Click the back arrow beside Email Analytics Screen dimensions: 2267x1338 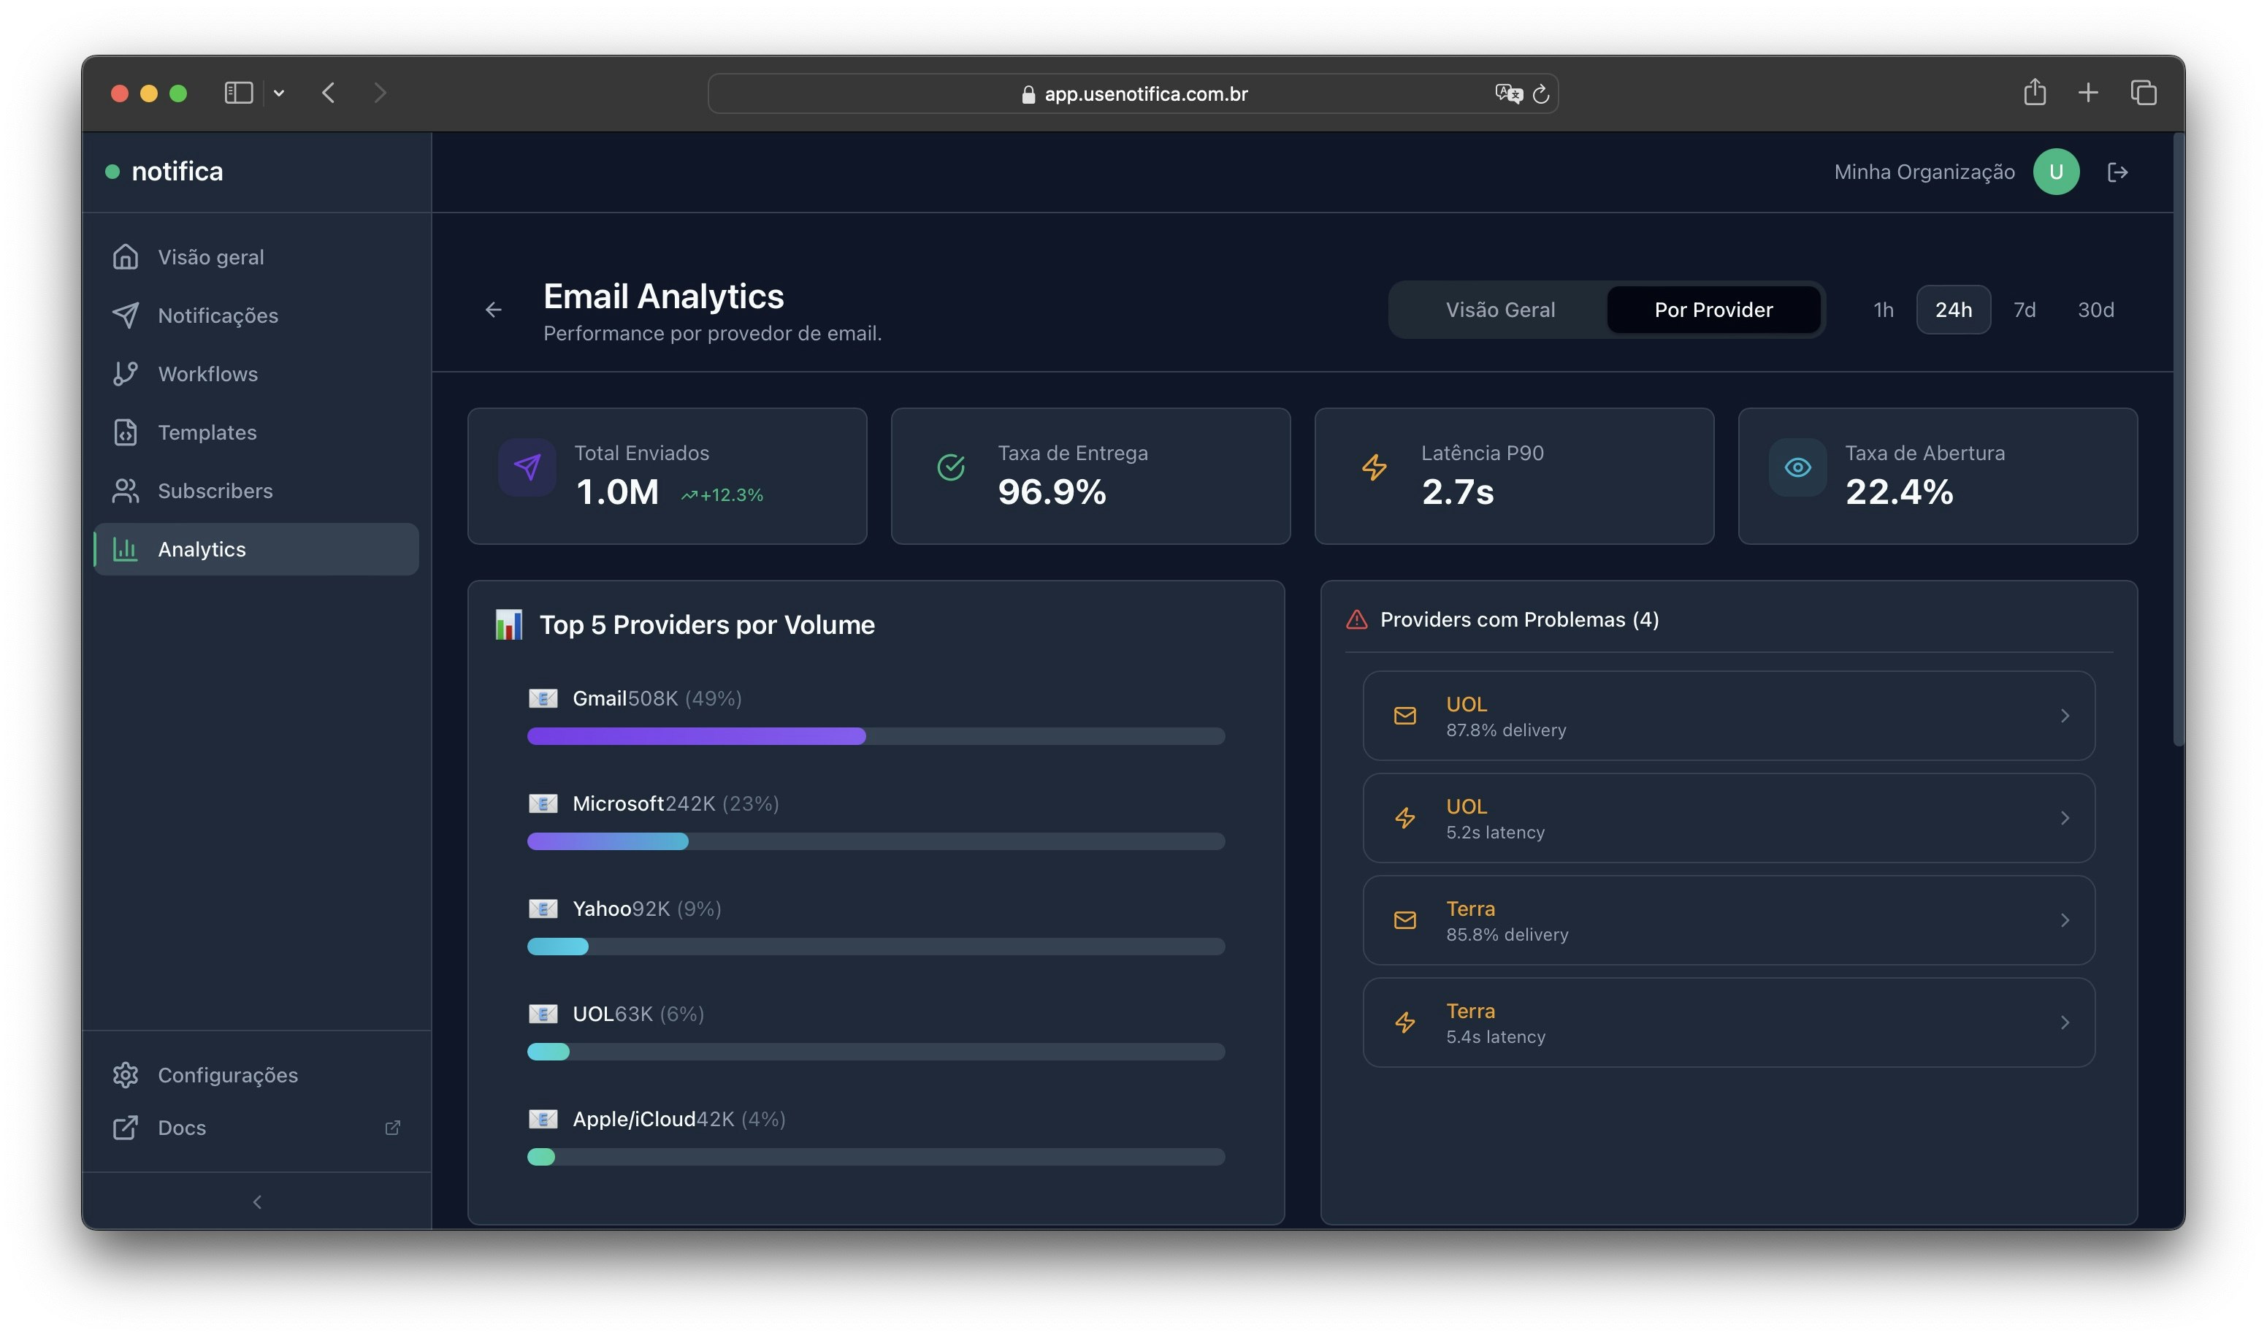tap(493, 309)
